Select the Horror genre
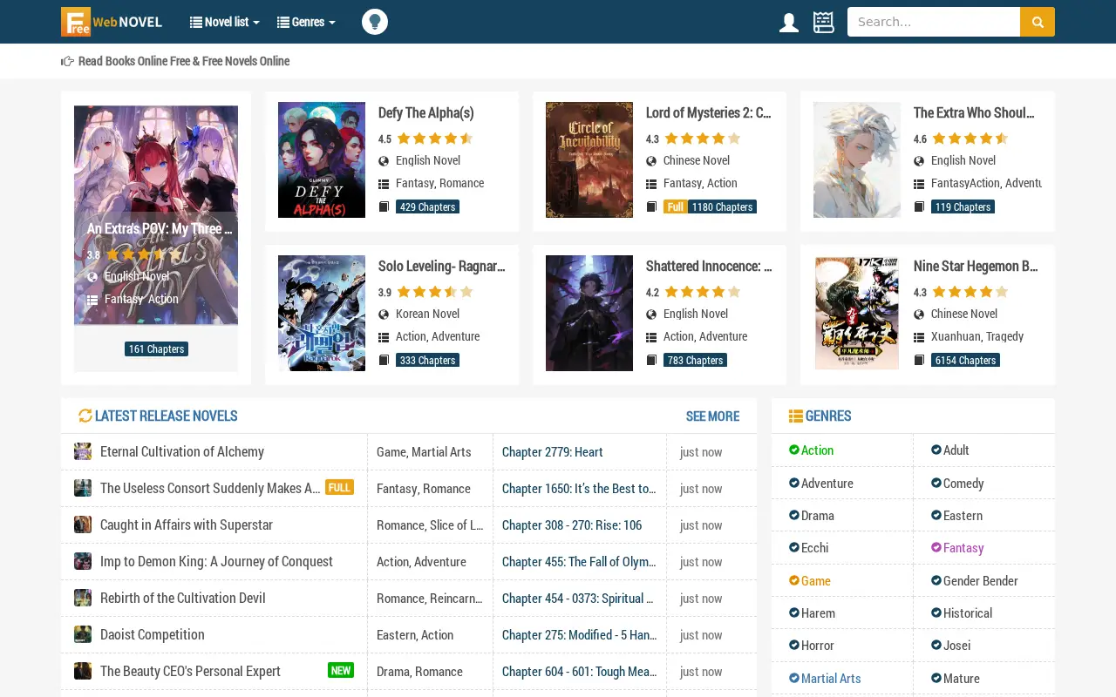 [x=812, y=645]
